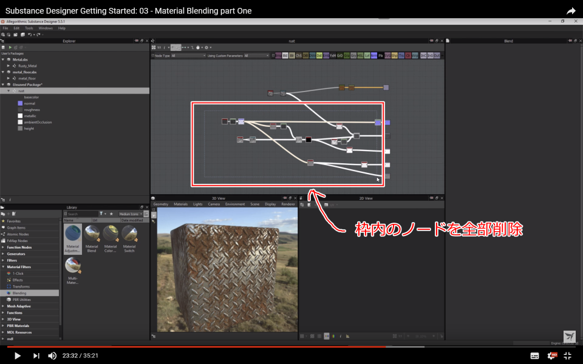Add an Output node (Out)

click(x=437, y=56)
